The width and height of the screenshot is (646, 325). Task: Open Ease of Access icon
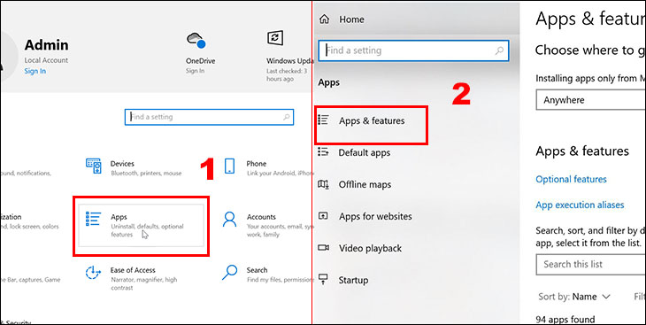93,273
